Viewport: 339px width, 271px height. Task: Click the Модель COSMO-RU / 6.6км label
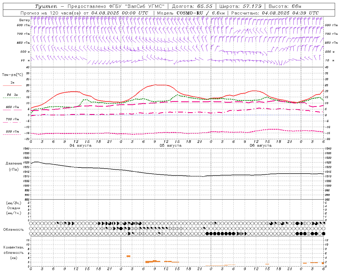point(191,13)
